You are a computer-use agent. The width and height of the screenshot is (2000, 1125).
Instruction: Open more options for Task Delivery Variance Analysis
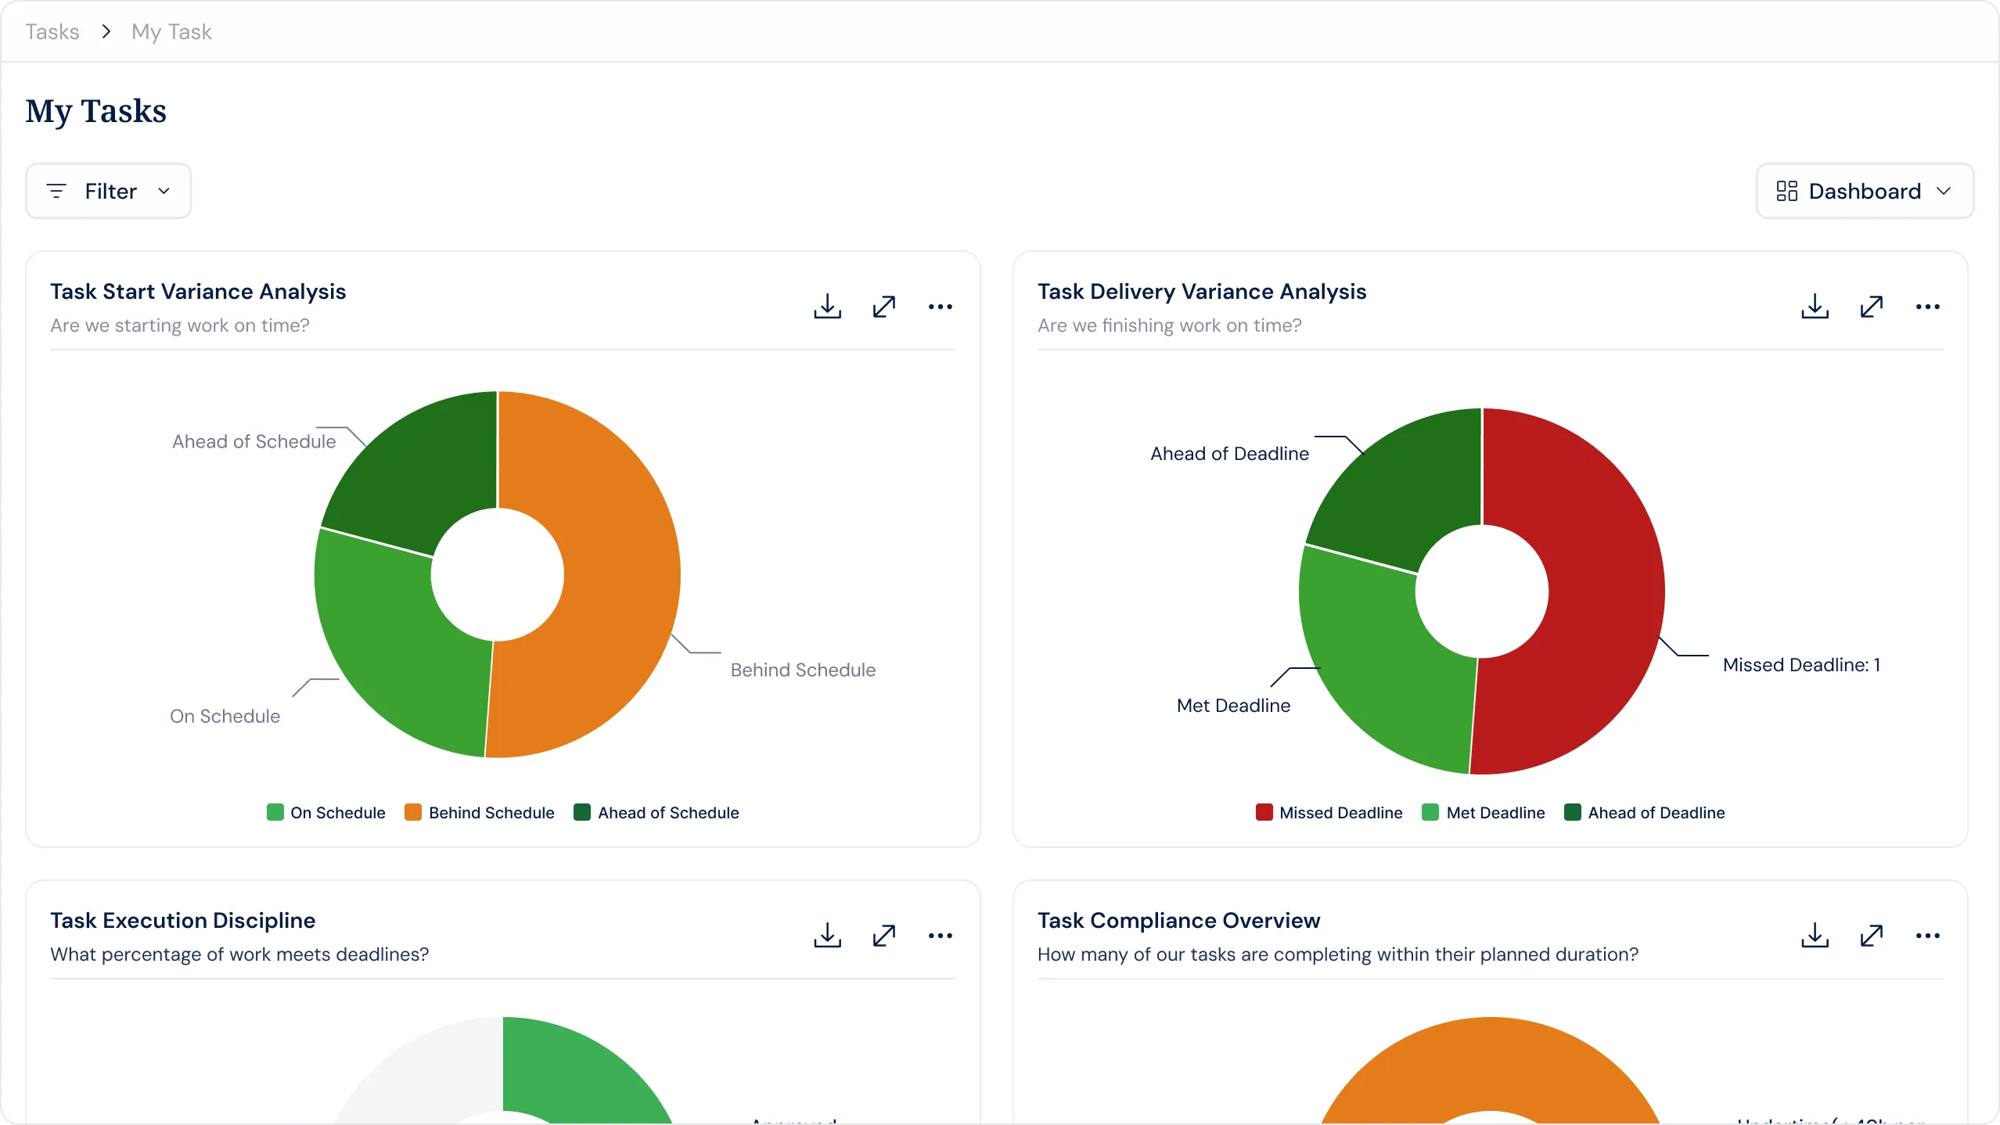(1927, 307)
